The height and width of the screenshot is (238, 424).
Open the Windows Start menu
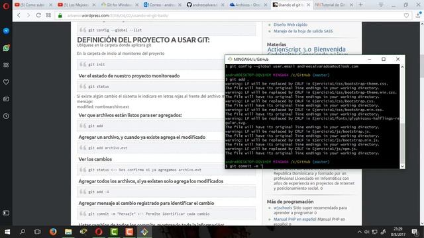7,232
